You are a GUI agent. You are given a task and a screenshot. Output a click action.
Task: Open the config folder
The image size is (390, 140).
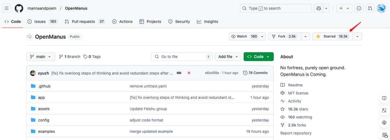pyautogui.click(x=44, y=120)
